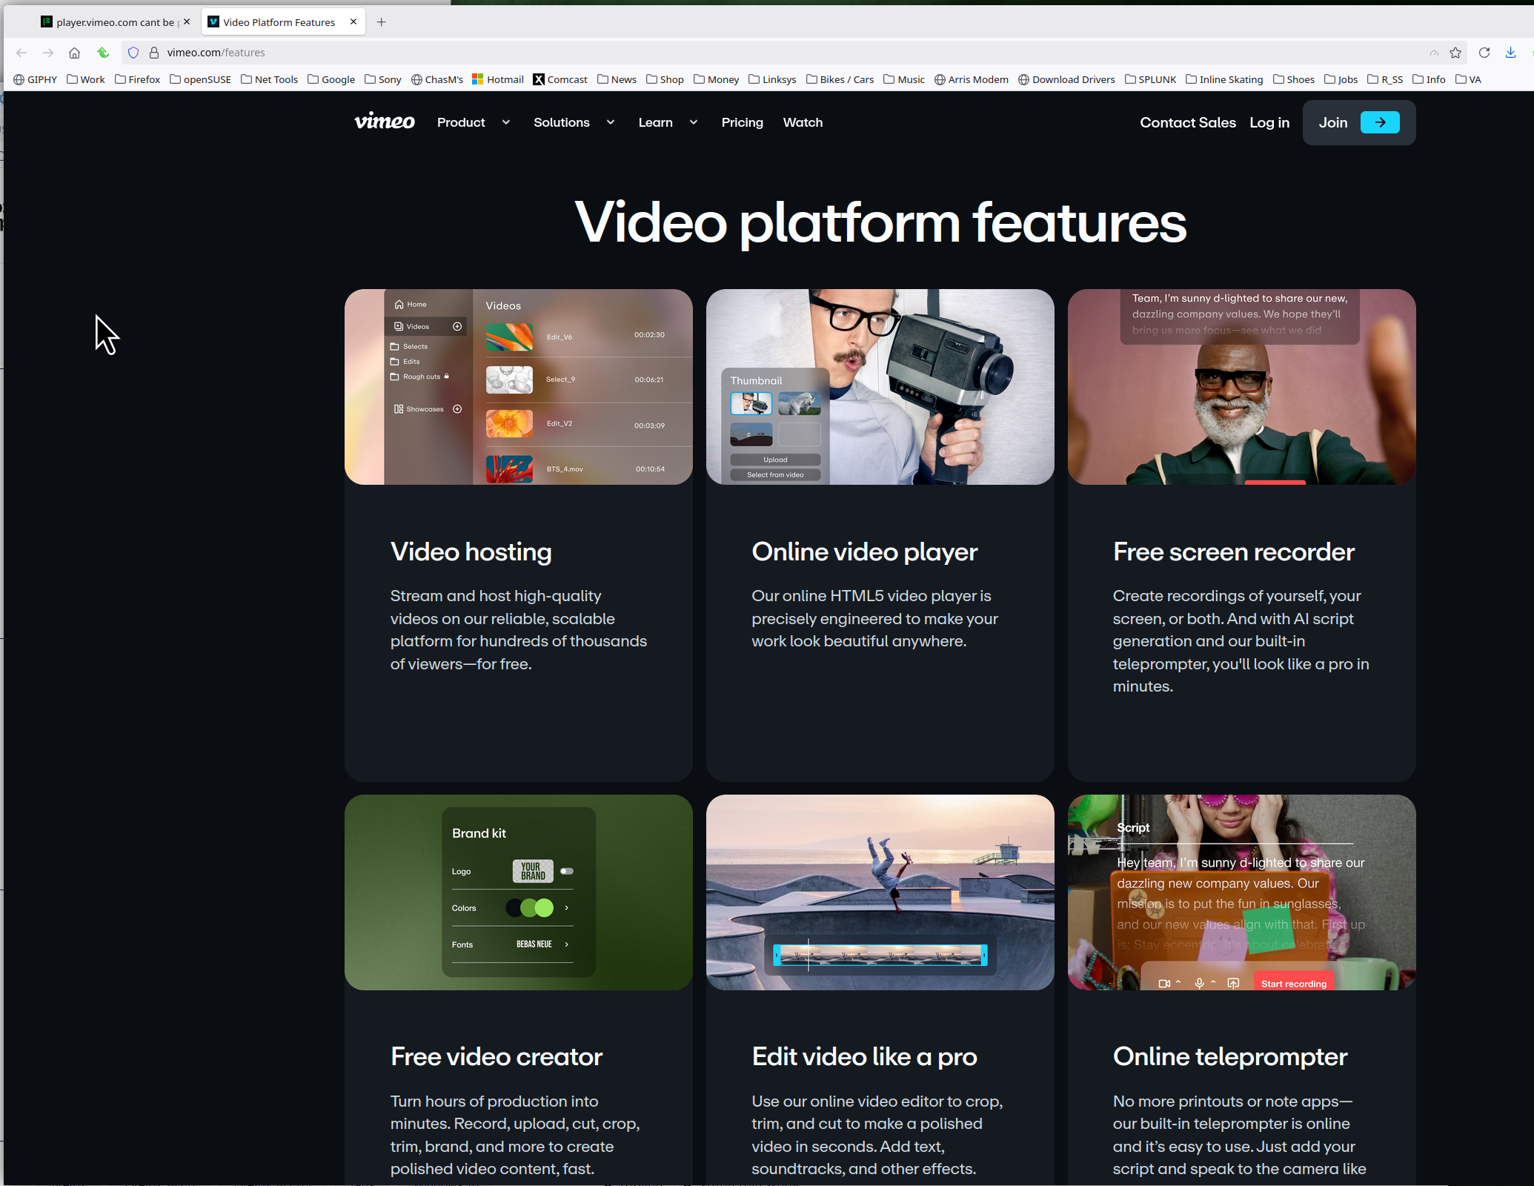This screenshot has width=1534, height=1186.
Task: Click the site padlock security icon
Action: coord(154,53)
